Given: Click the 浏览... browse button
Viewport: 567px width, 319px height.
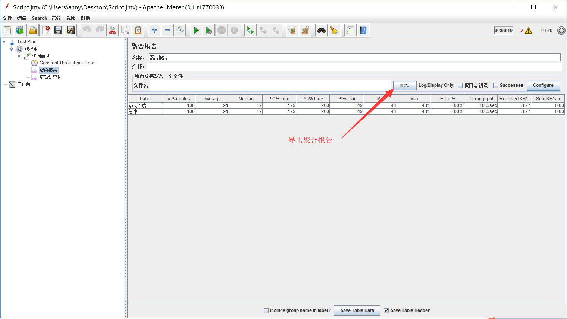Looking at the screenshot, I should (405, 85).
